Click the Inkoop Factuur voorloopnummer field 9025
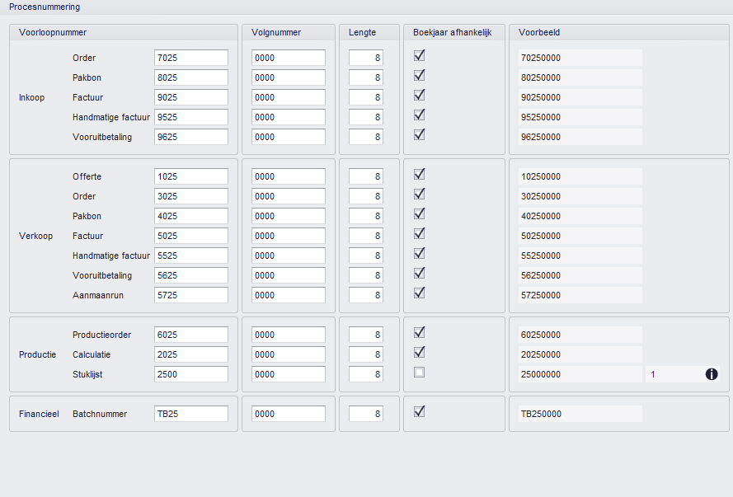Viewport: 733px width, 497px height. tap(191, 97)
